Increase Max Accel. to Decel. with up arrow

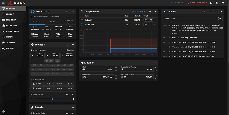tap(156, 75)
